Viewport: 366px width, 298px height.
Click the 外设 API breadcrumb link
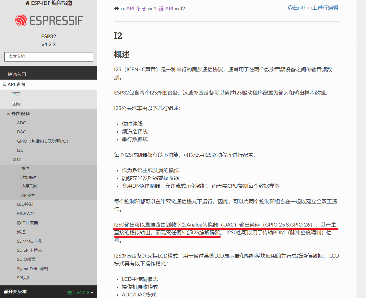coord(163,9)
